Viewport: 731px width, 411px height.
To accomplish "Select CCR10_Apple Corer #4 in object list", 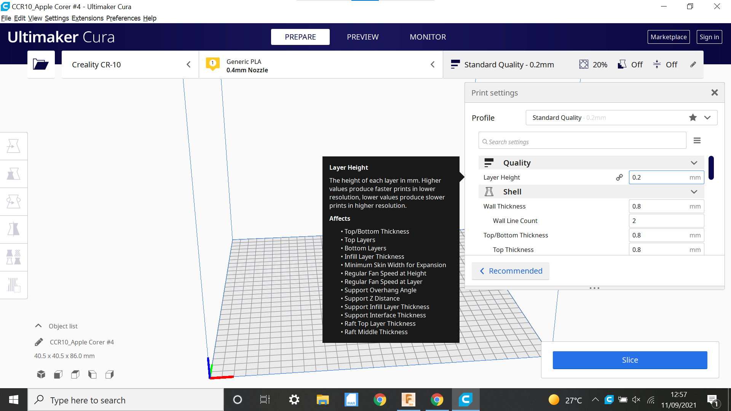I will (82, 342).
